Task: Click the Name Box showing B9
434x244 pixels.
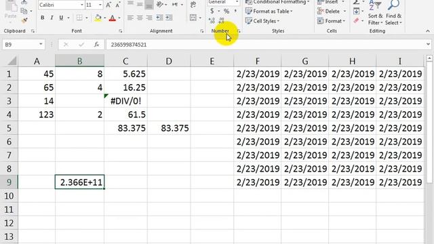Action: pyautogui.click(x=20, y=44)
